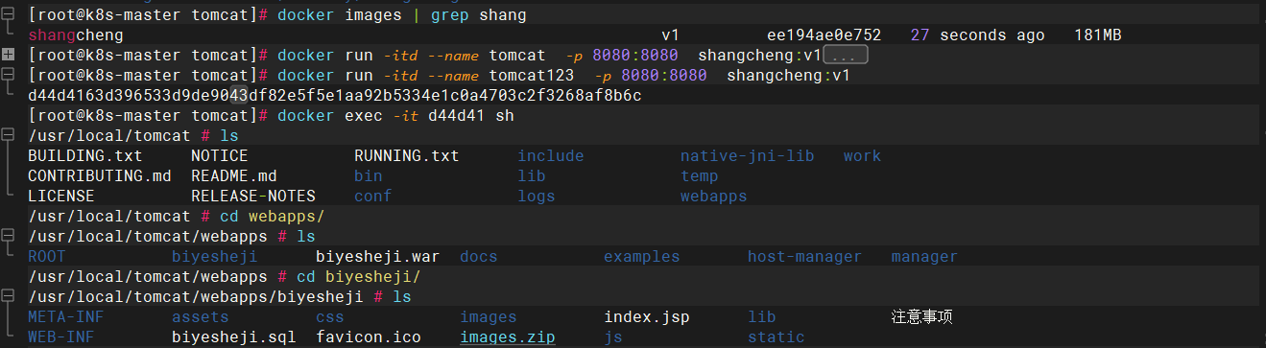Click LICENSE file name

[61, 197]
